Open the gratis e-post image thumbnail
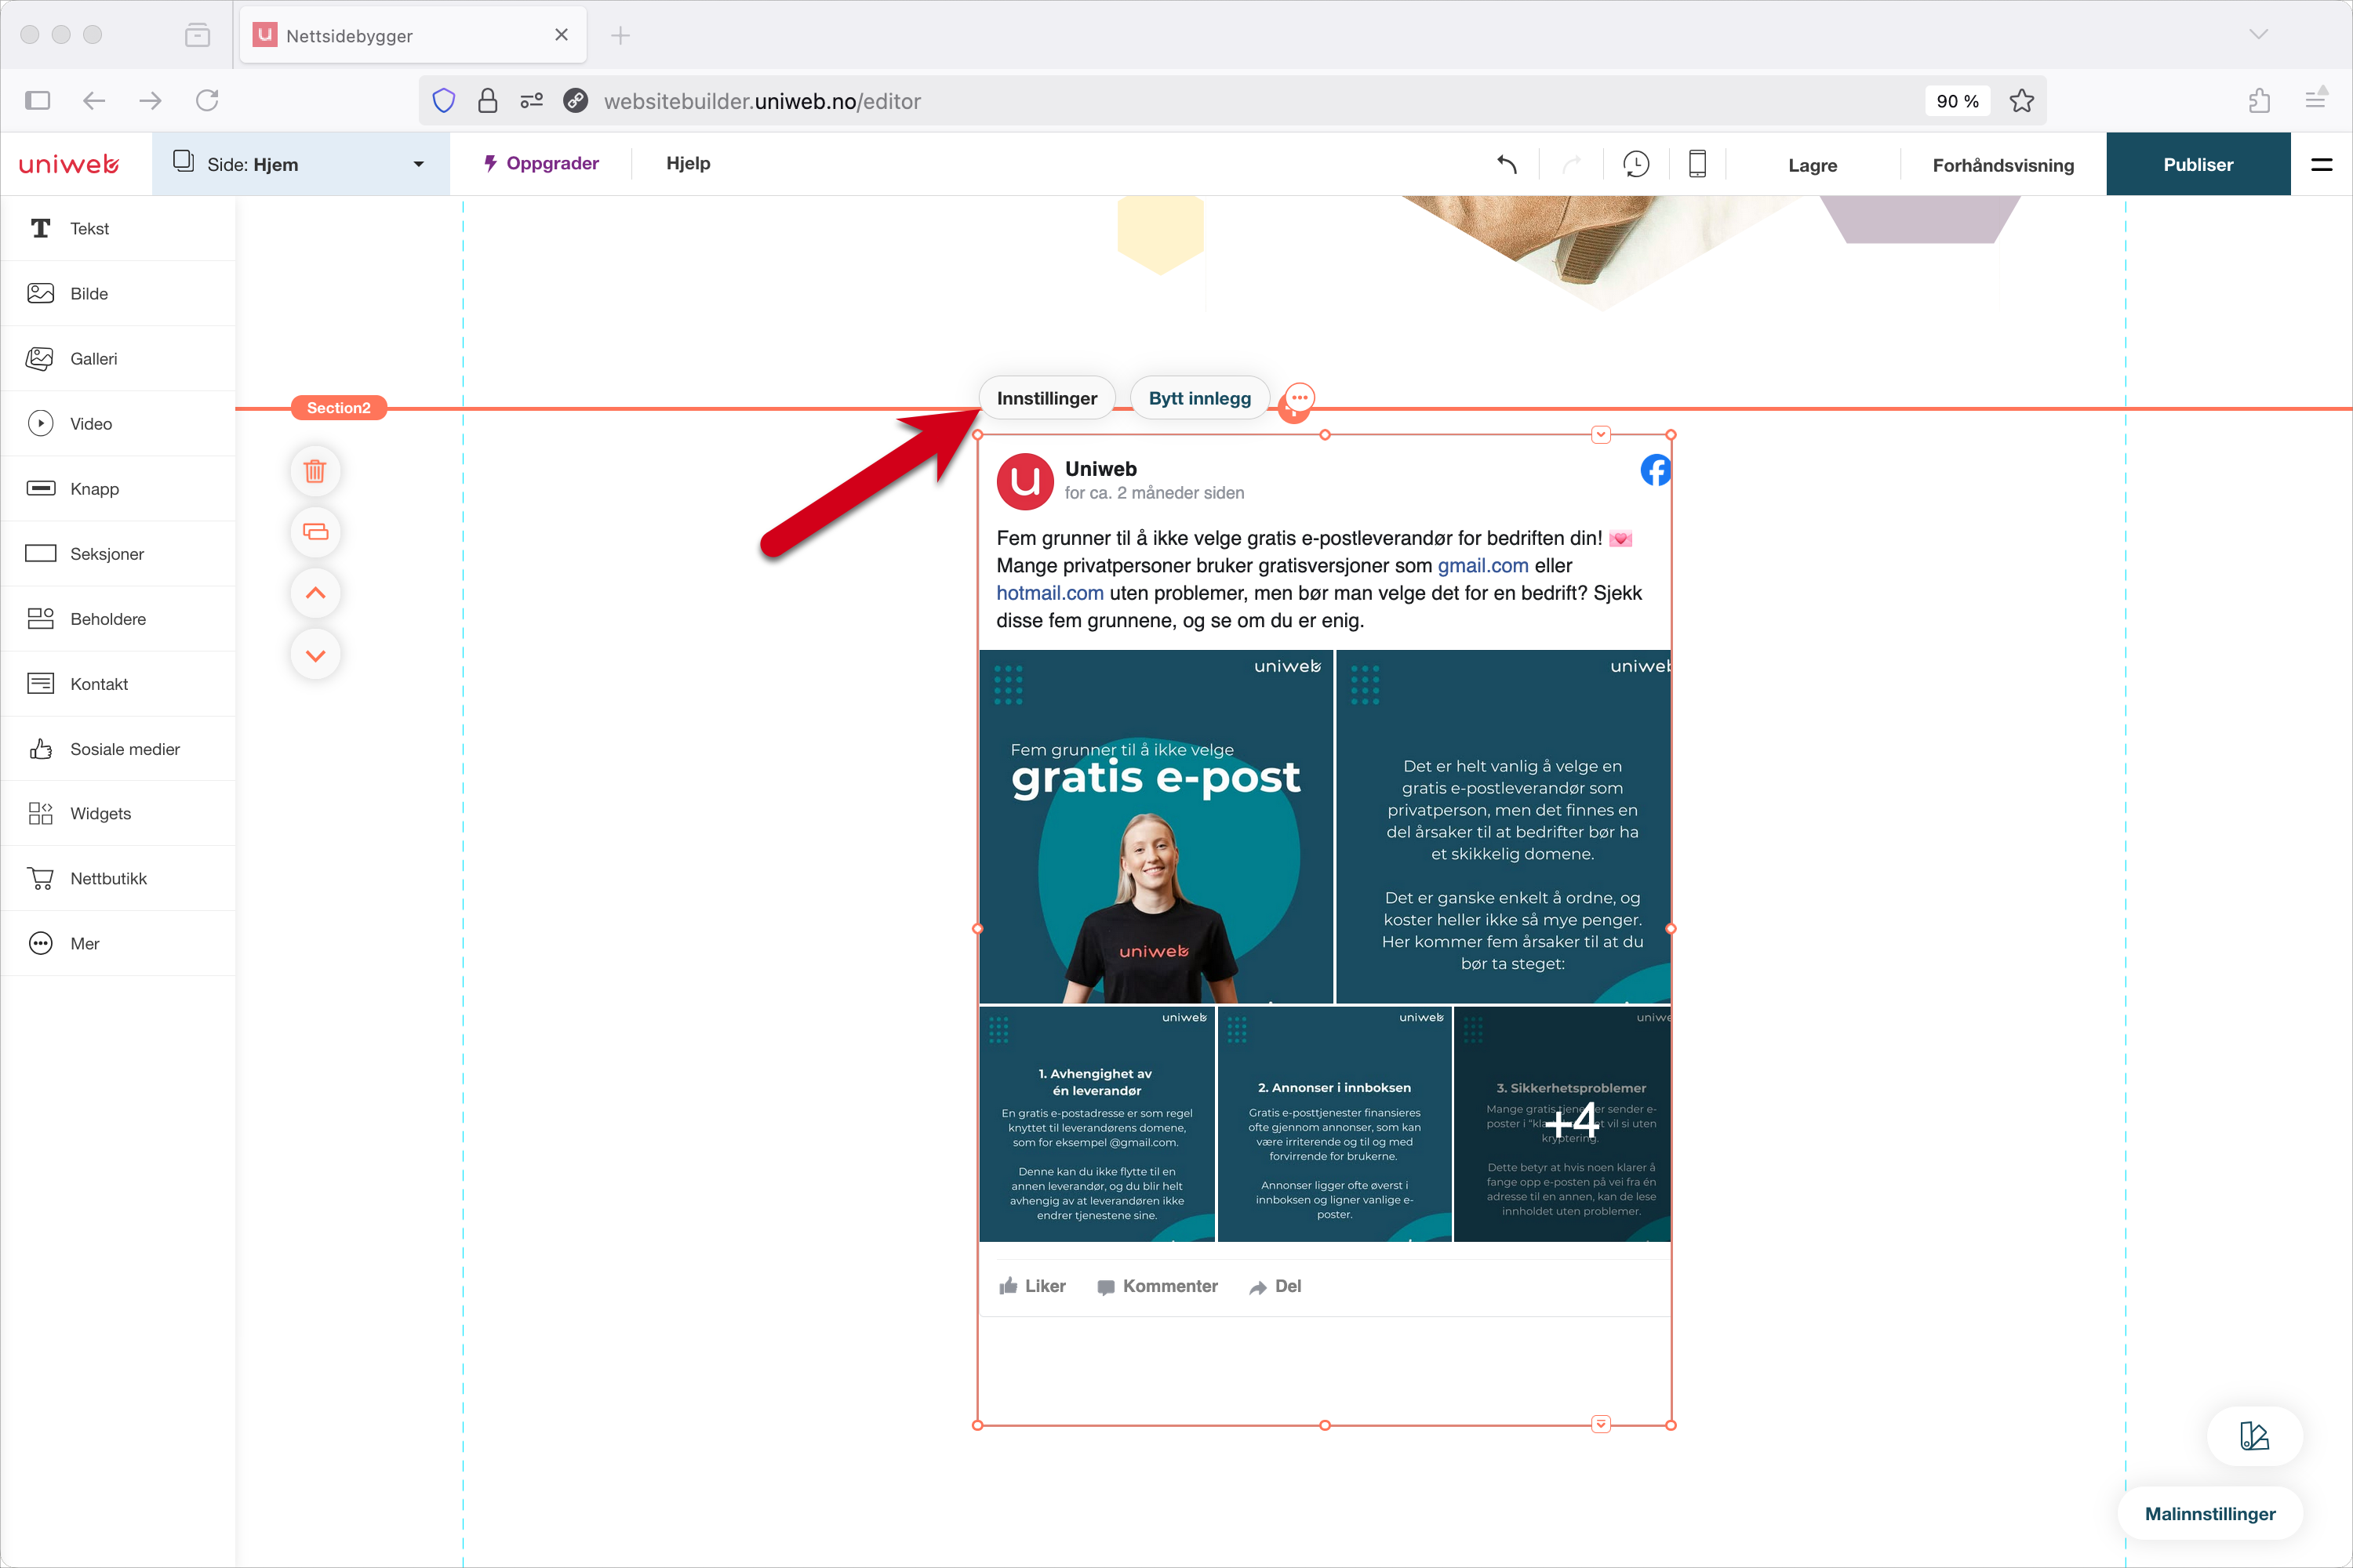The image size is (2353, 1568). 1156,827
